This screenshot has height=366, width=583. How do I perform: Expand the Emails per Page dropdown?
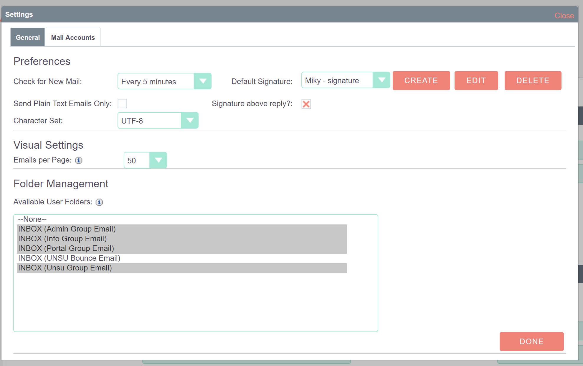tap(158, 160)
